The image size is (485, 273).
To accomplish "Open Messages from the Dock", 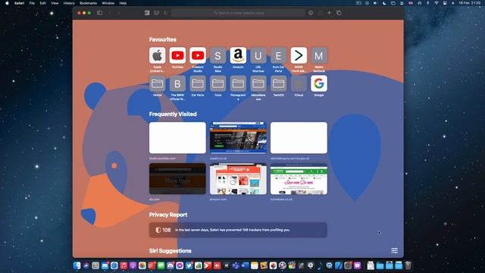I will (161, 265).
